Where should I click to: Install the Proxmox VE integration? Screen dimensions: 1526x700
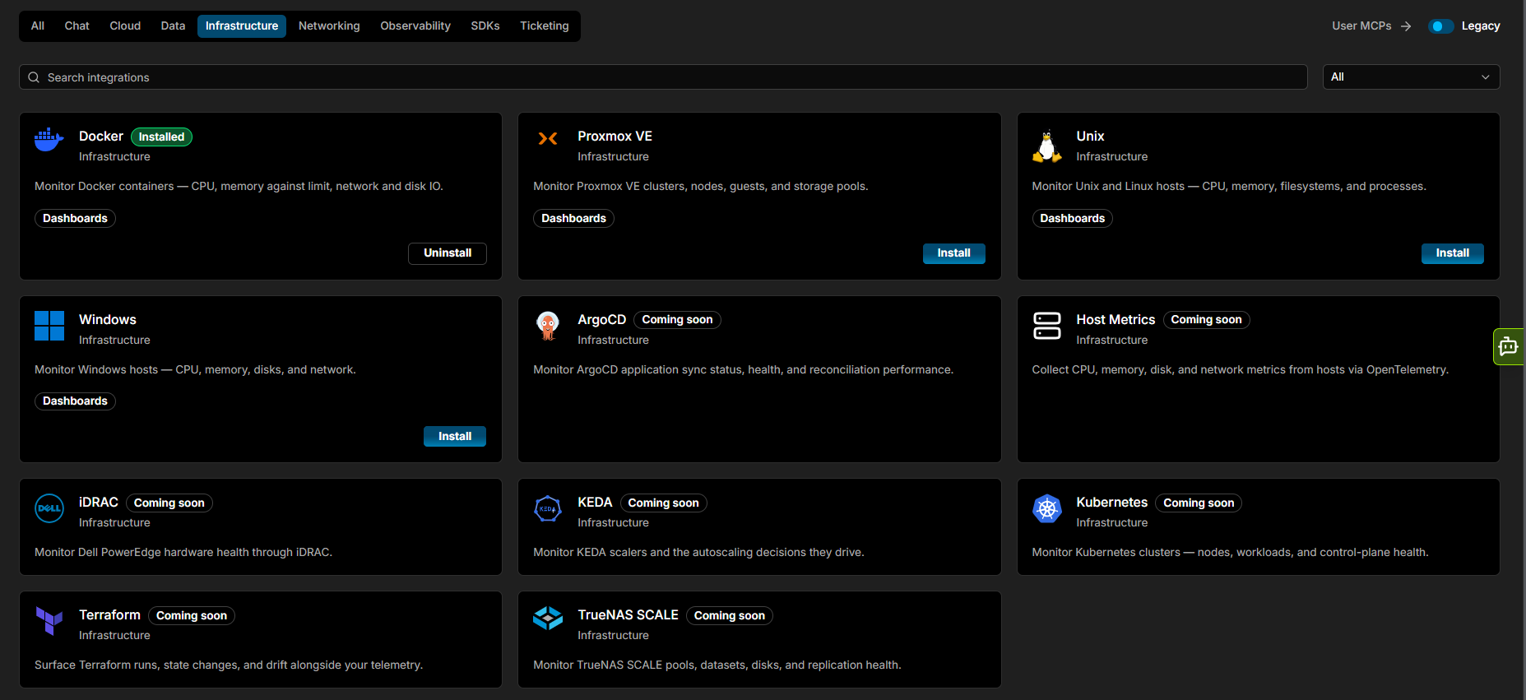[954, 253]
